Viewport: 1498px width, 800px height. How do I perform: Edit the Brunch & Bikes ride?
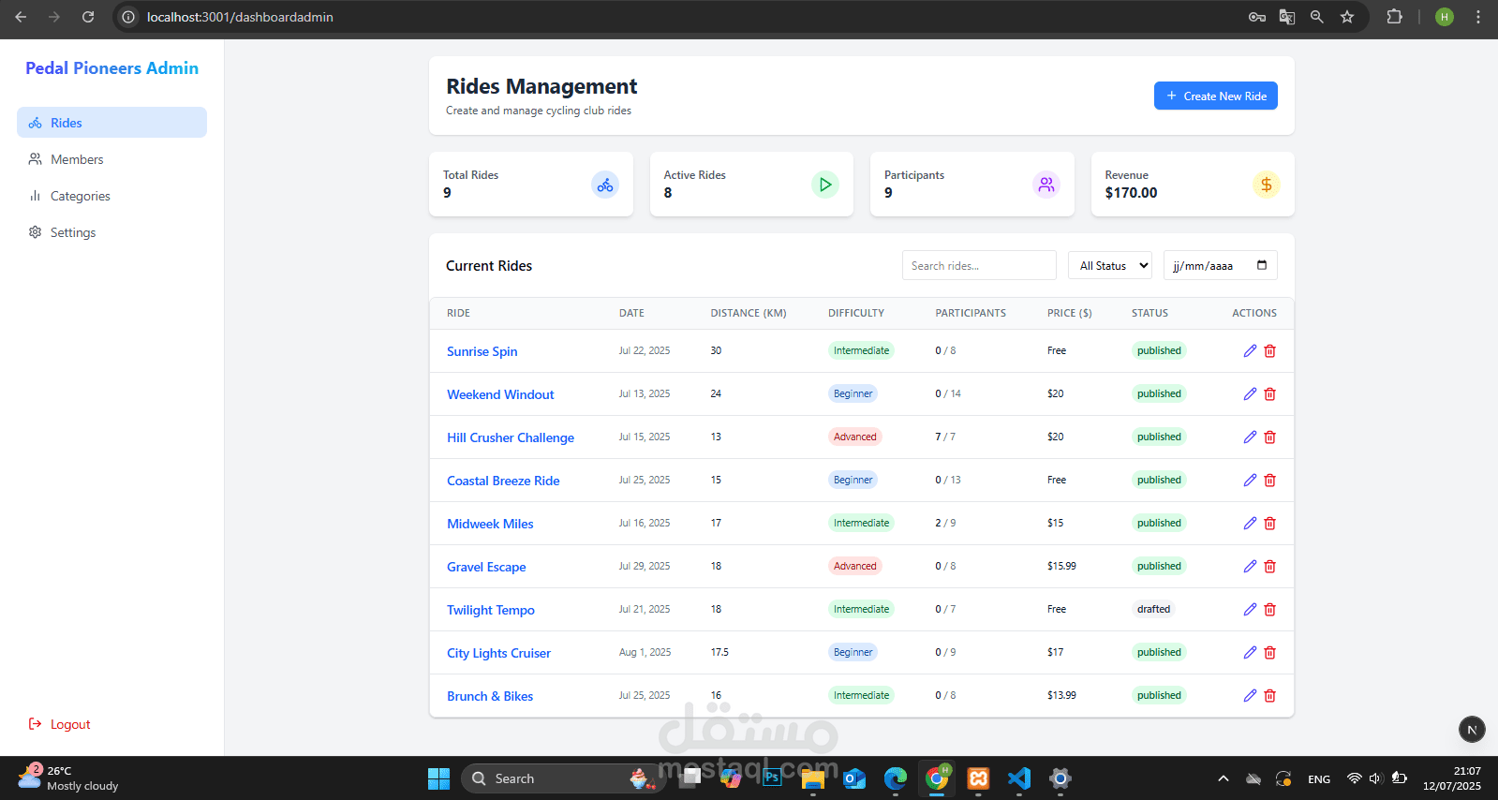pos(1250,696)
